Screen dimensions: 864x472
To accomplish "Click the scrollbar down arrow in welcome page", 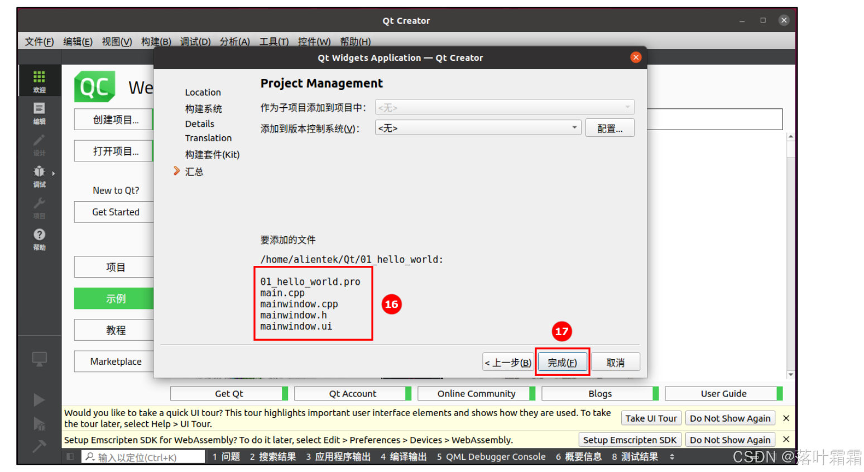I will pos(790,374).
